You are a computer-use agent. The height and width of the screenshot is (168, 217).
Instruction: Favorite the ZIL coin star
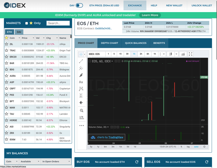point(6,44)
